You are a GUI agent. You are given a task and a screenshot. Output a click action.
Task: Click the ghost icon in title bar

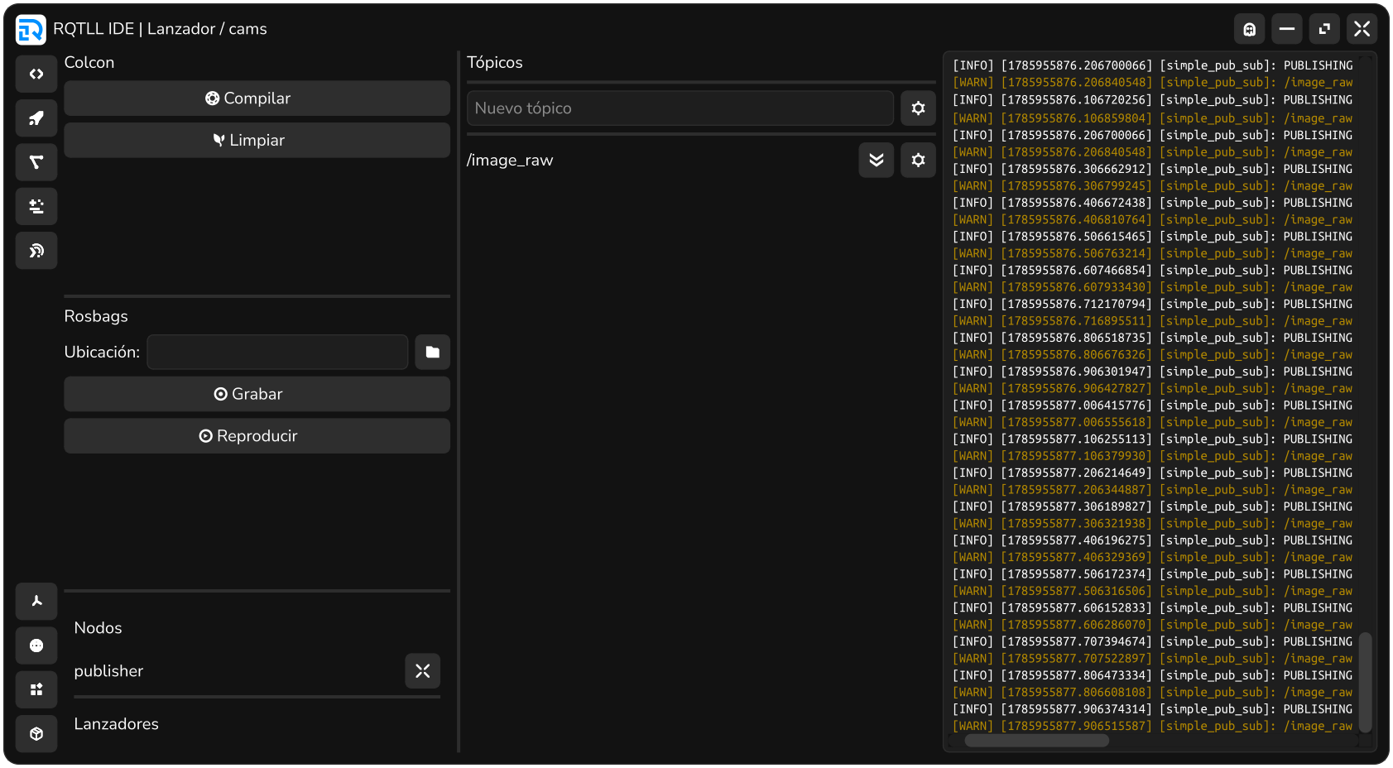point(1250,29)
